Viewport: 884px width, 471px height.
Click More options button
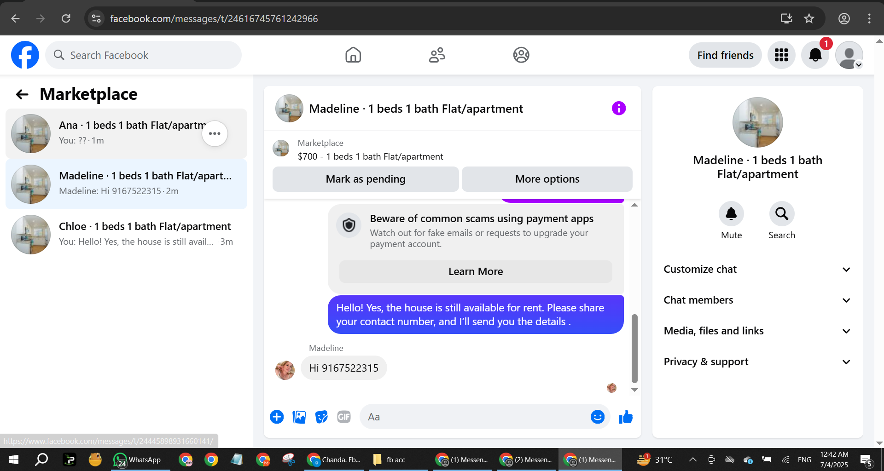coord(547,179)
